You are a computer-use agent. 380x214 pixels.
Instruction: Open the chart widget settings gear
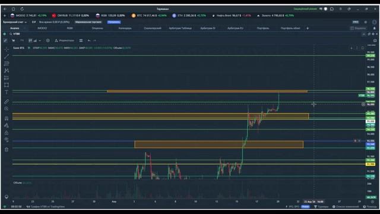pos(373,34)
